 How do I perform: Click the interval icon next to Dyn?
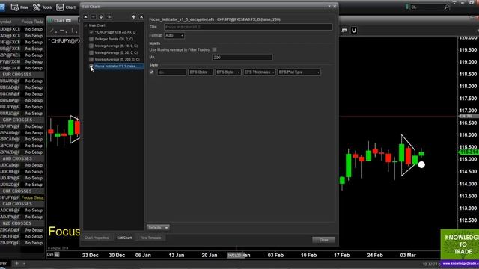click(x=57, y=254)
